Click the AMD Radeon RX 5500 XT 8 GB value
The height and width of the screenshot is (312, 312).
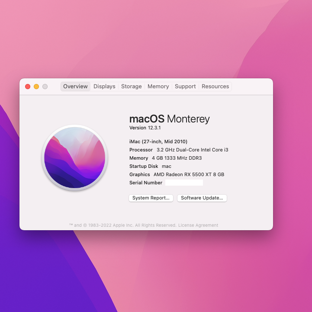189,174
